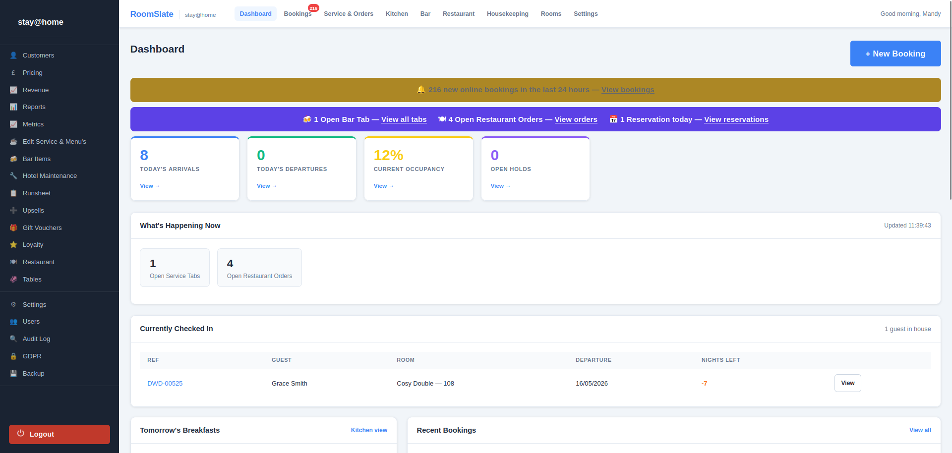Open the Housekeeping tab
Image resolution: width=952 pixels, height=453 pixels.
(508, 14)
